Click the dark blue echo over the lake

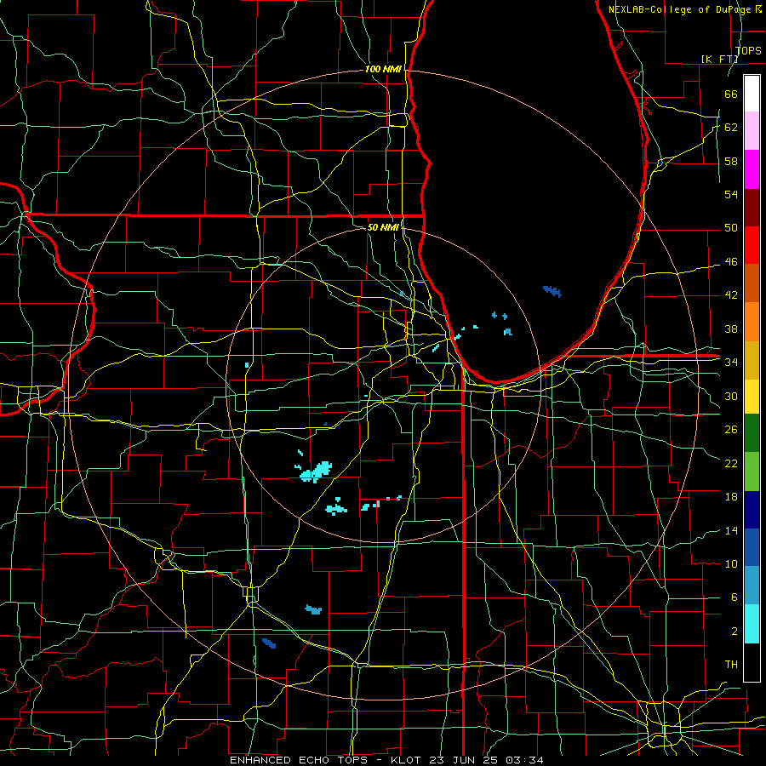(x=552, y=291)
